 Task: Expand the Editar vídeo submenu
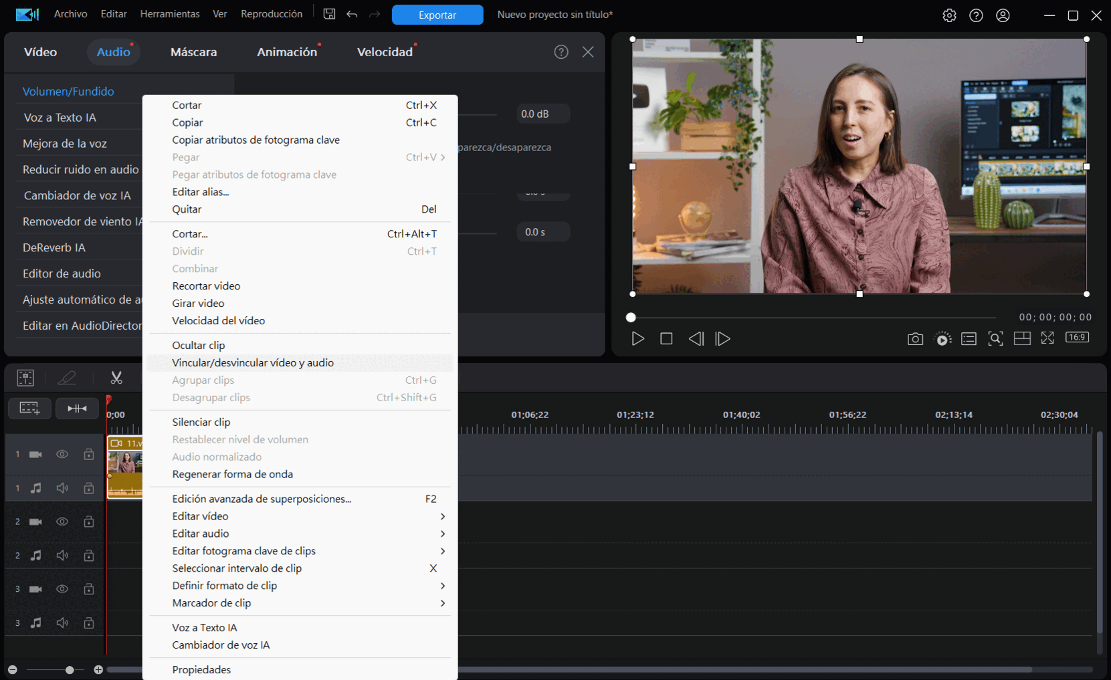point(300,516)
